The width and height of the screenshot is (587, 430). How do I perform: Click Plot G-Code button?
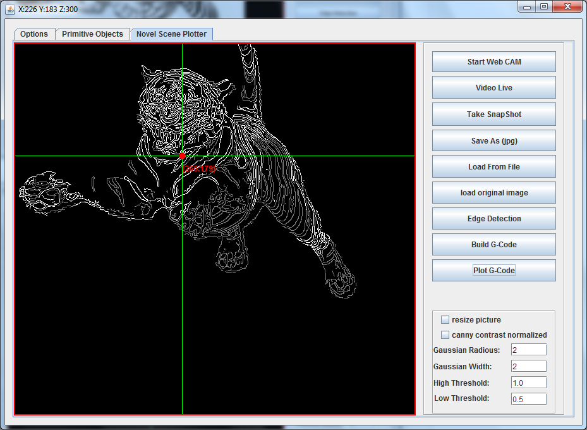[493, 270]
